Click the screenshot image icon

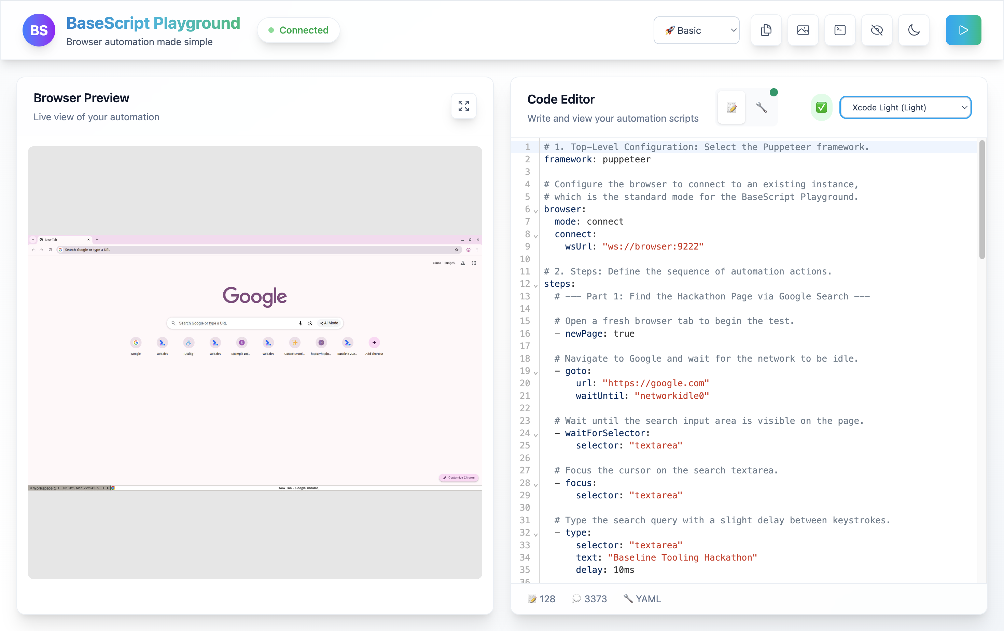[x=803, y=30]
